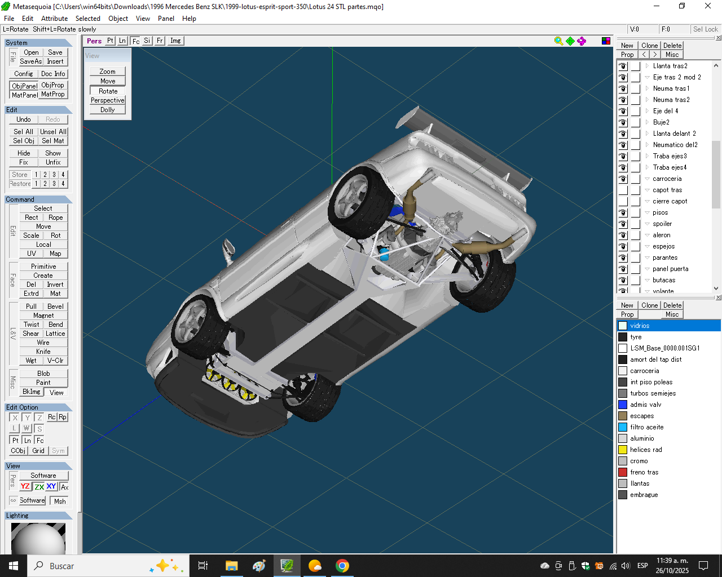The width and height of the screenshot is (722, 577).
Task: Open the Attribute menu
Action: [54, 19]
